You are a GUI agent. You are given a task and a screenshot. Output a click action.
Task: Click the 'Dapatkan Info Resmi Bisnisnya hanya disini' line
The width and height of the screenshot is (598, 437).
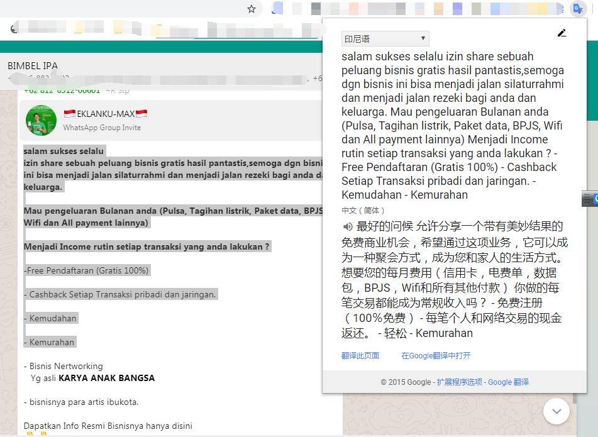click(108, 426)
